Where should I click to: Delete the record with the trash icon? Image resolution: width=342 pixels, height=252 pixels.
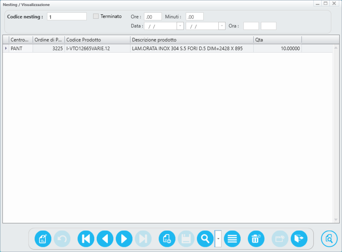(256, 239)
